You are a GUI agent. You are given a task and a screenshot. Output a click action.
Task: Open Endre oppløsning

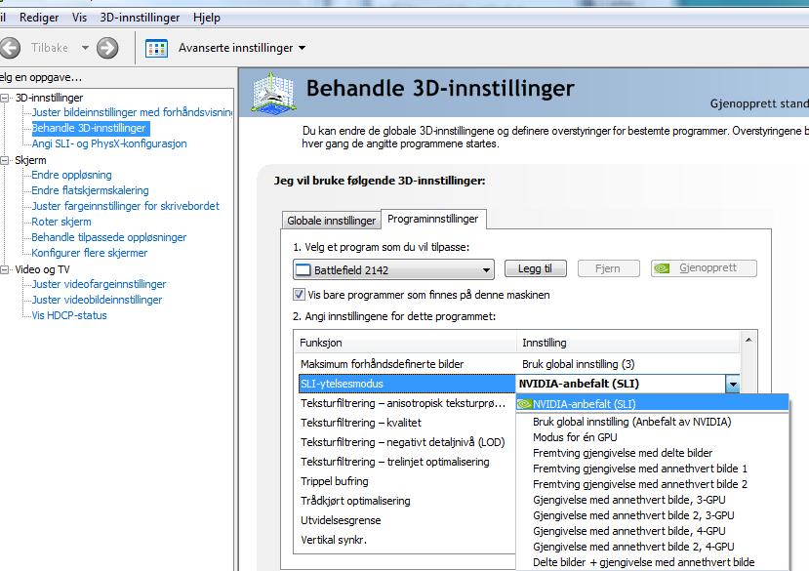(71, 175)
